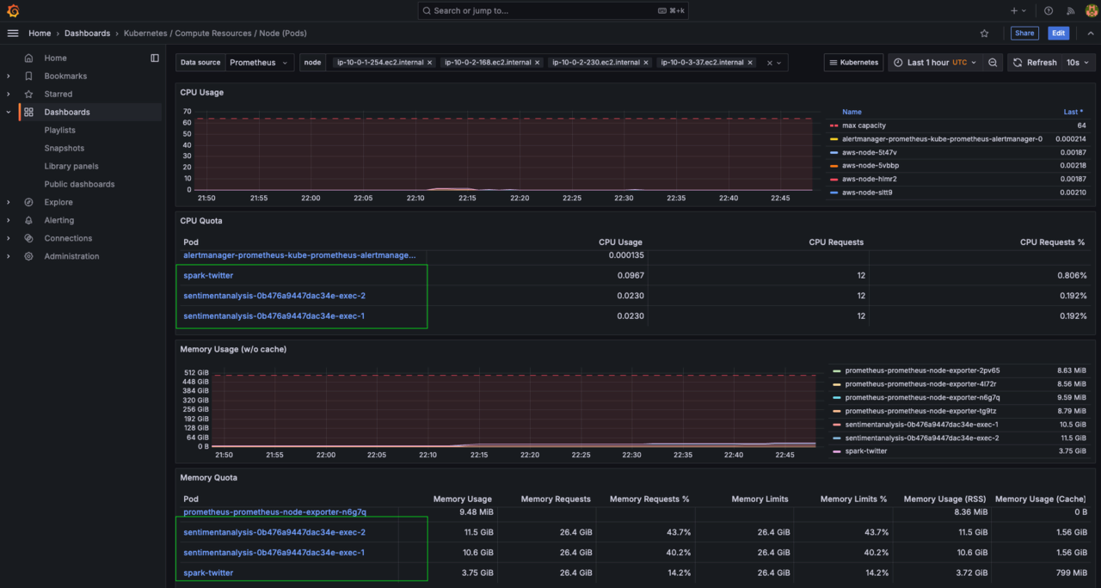
Task: Open the spark-twitter pod link in CPU Quota
Action: click(208, 275)
